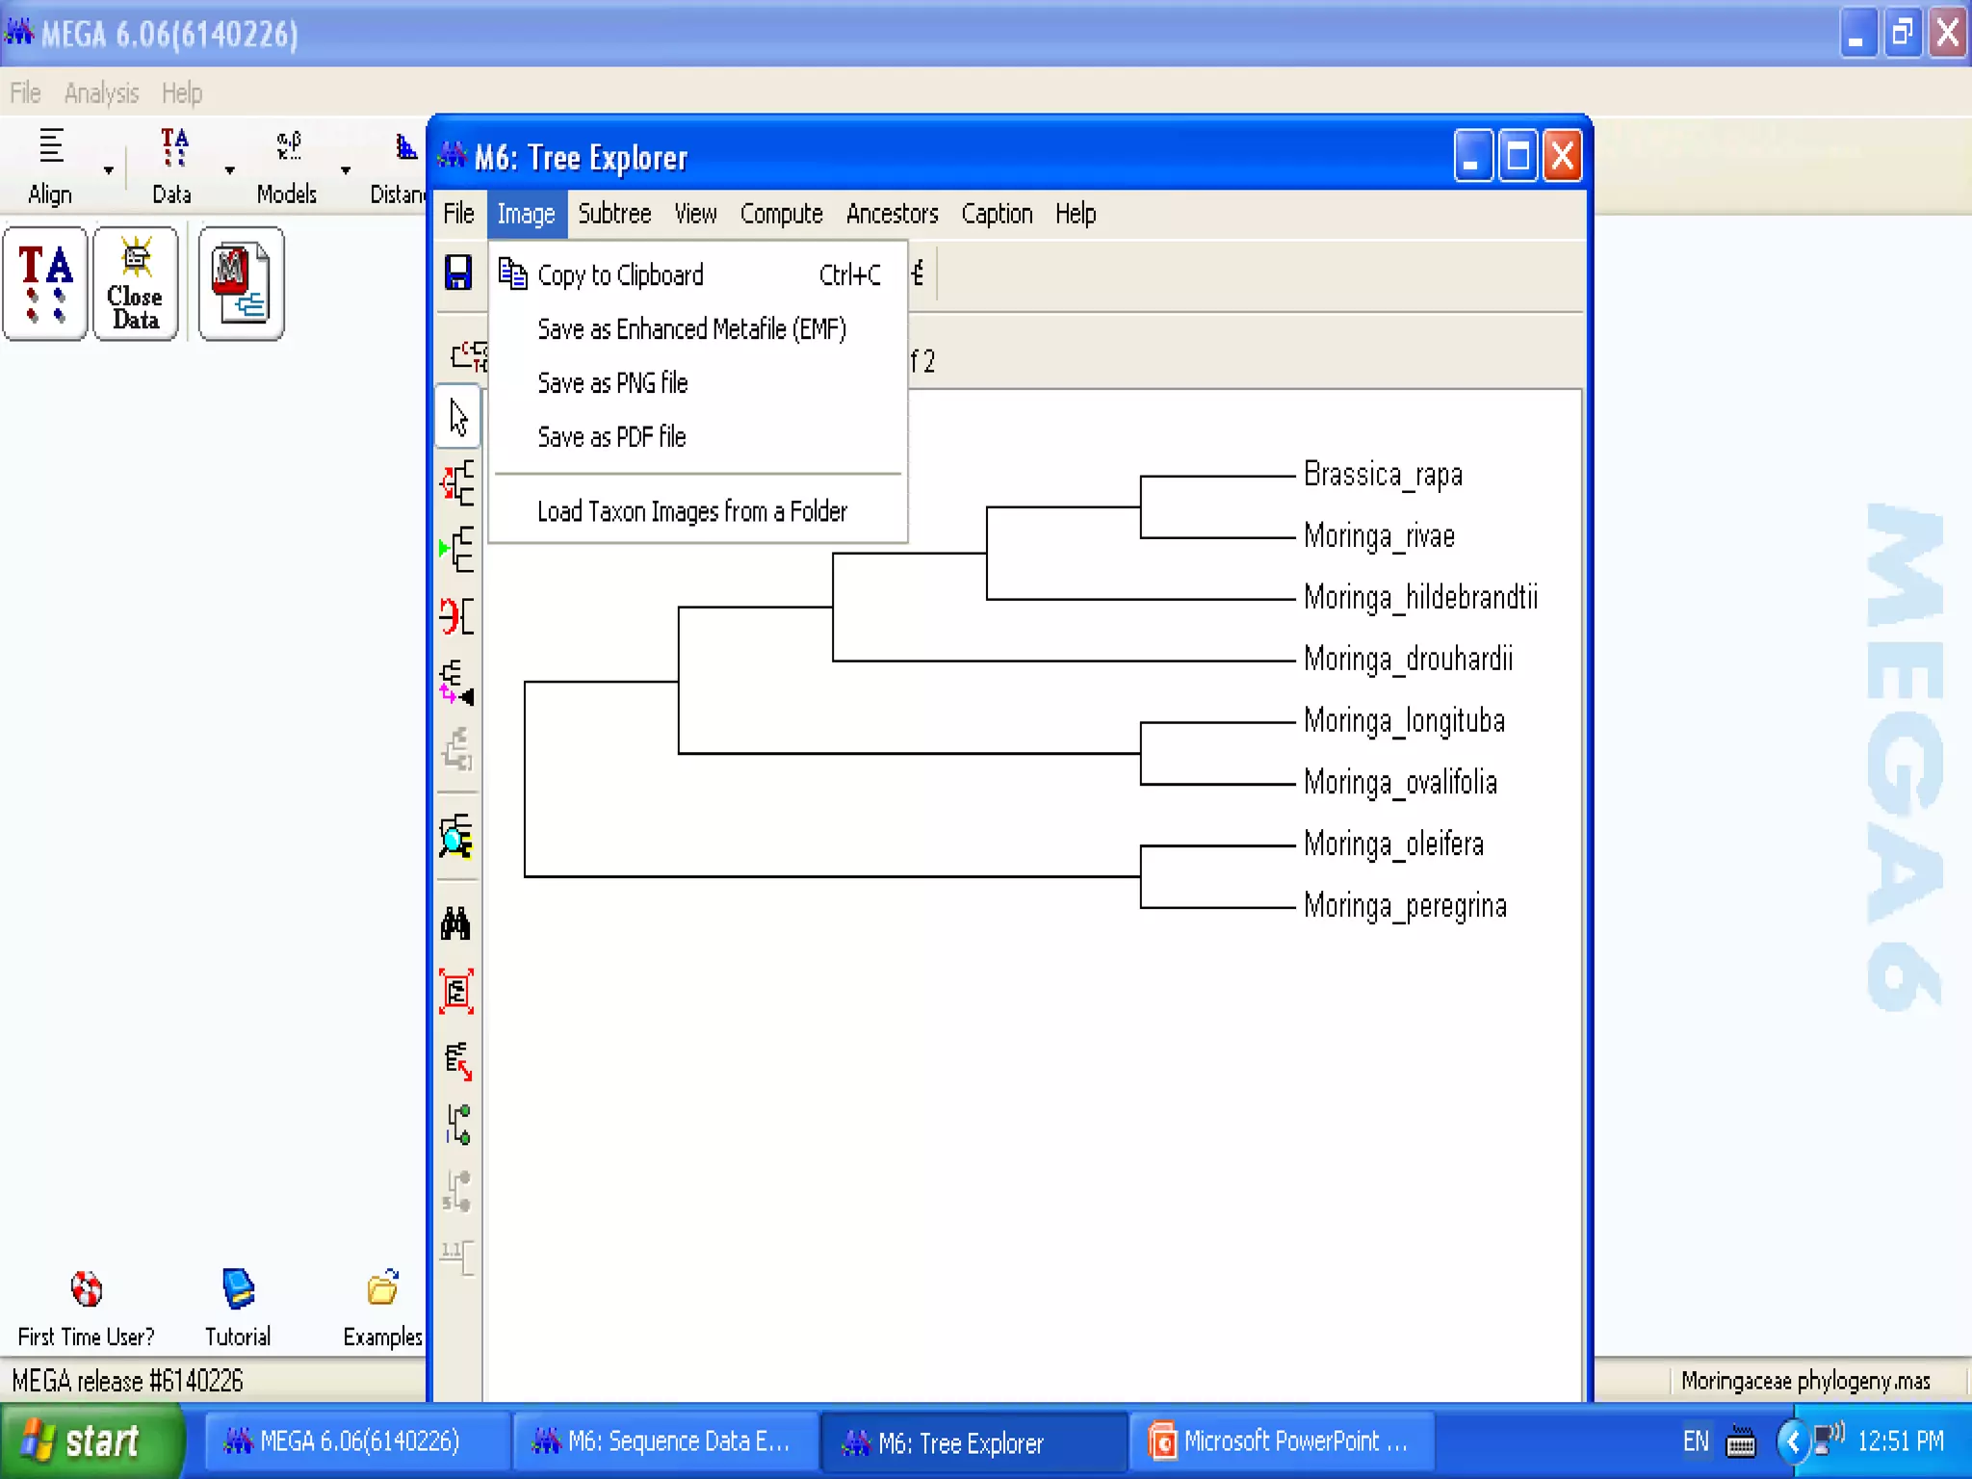Click the tree style icon below Save
Viewport: 1972px width, 1479px height.
468,355
